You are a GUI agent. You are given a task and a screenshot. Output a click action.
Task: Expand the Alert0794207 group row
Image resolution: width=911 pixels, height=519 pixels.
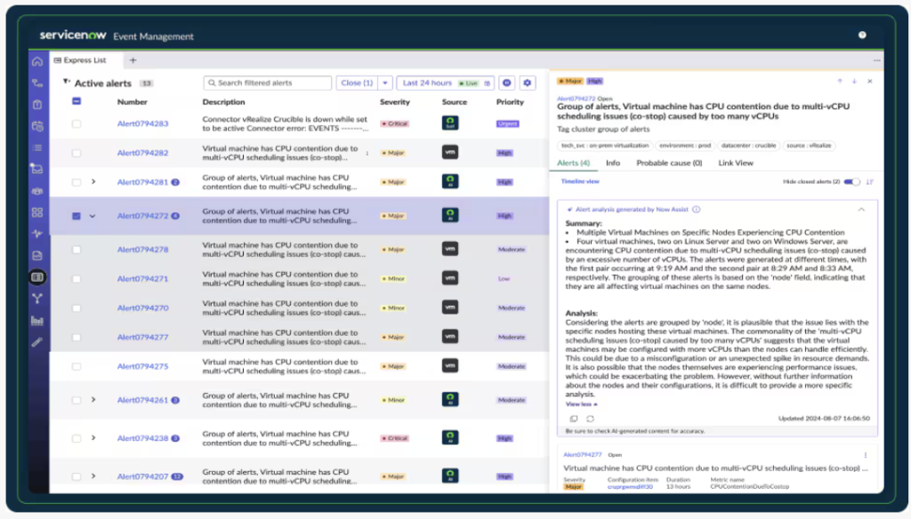click(93, 476)
